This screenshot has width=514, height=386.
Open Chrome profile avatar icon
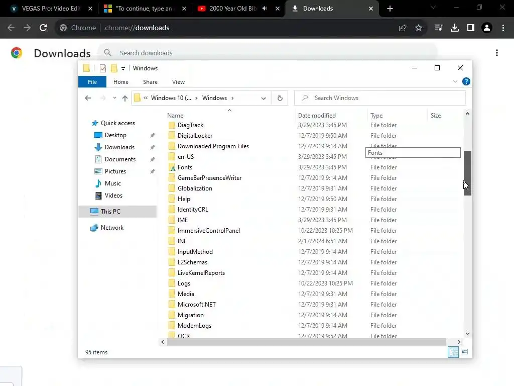coord(487,28)
